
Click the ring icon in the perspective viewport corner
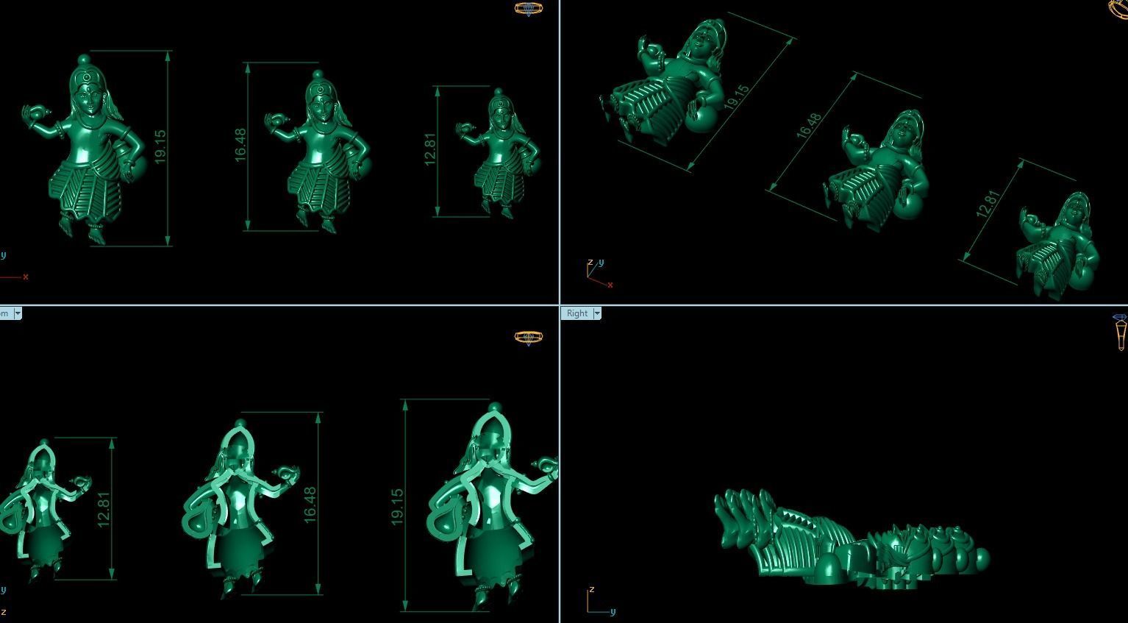click(1118, 9)
